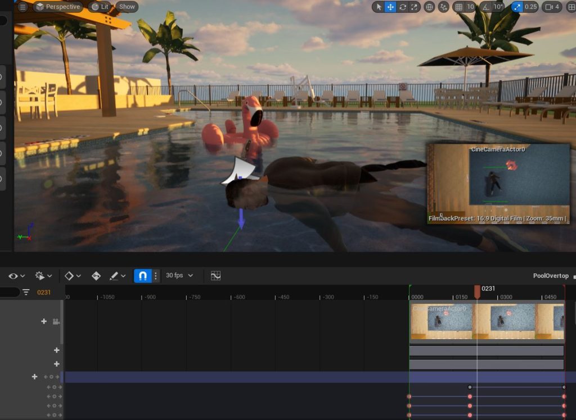The width and height of the screenshot is (576, 420).
Task: Toggle surface snapping icon in viewport toolbar
Action: (444, 7)
